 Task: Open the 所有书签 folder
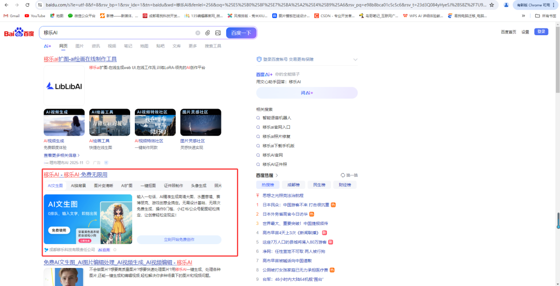coord(545,16)
